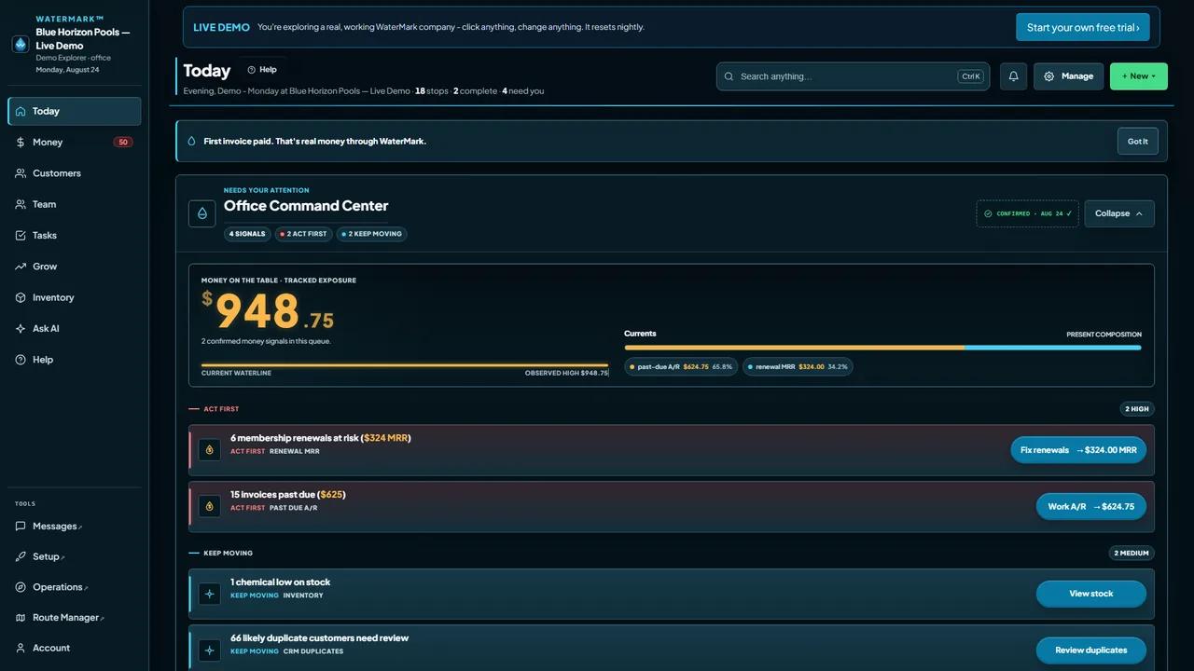
Task: Click the Operations compass icon
Action: pos(21,587)
